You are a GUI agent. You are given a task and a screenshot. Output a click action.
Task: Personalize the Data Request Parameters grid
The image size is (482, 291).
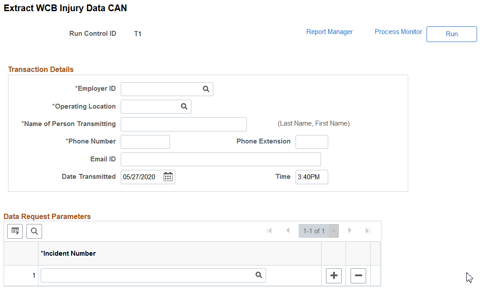(15, 231)
